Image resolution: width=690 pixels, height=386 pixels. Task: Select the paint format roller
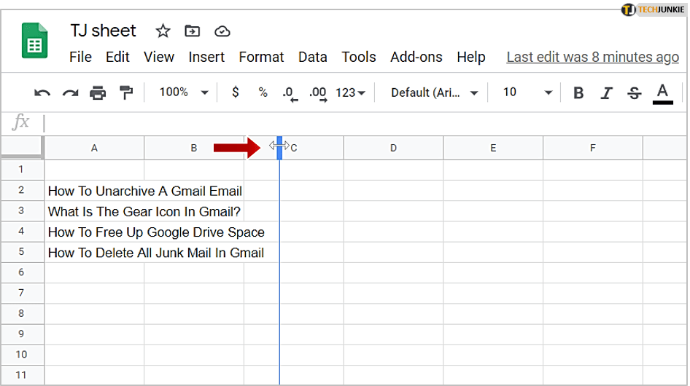point(126,92)
